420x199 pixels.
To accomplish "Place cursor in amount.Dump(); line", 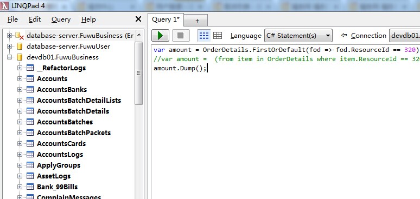I will tap(180, 68).
